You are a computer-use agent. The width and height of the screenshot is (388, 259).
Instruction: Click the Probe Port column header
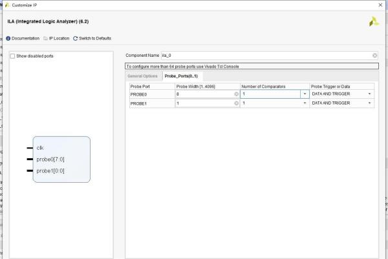pyautogui.click(x=152, y=87)
